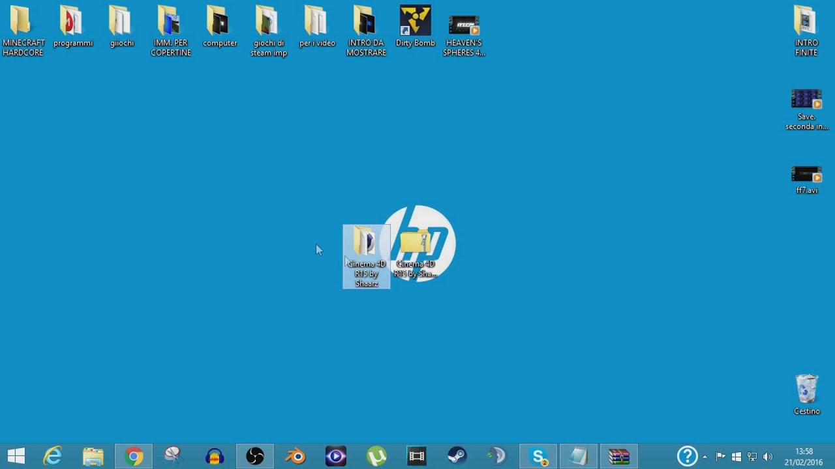Open the purple eye app in taskbar
The image size is (835, 469).
[336, 457]
